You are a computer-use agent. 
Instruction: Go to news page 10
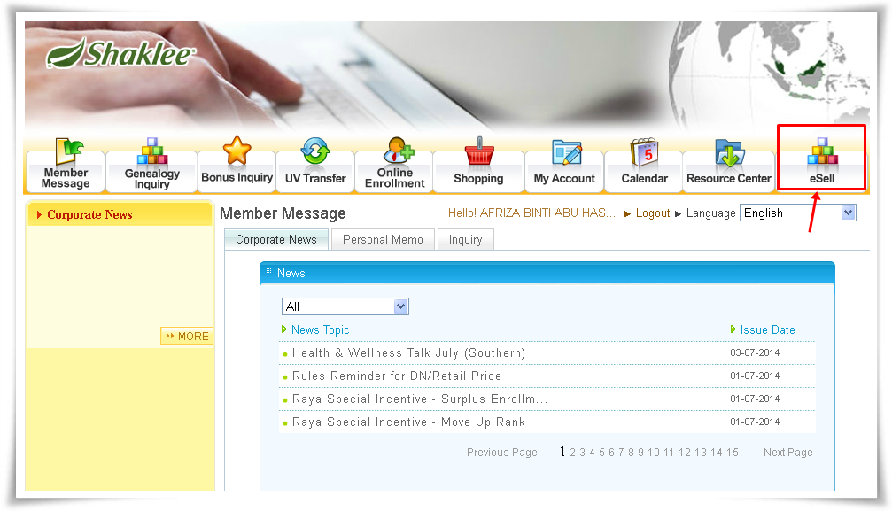[654, 453]
